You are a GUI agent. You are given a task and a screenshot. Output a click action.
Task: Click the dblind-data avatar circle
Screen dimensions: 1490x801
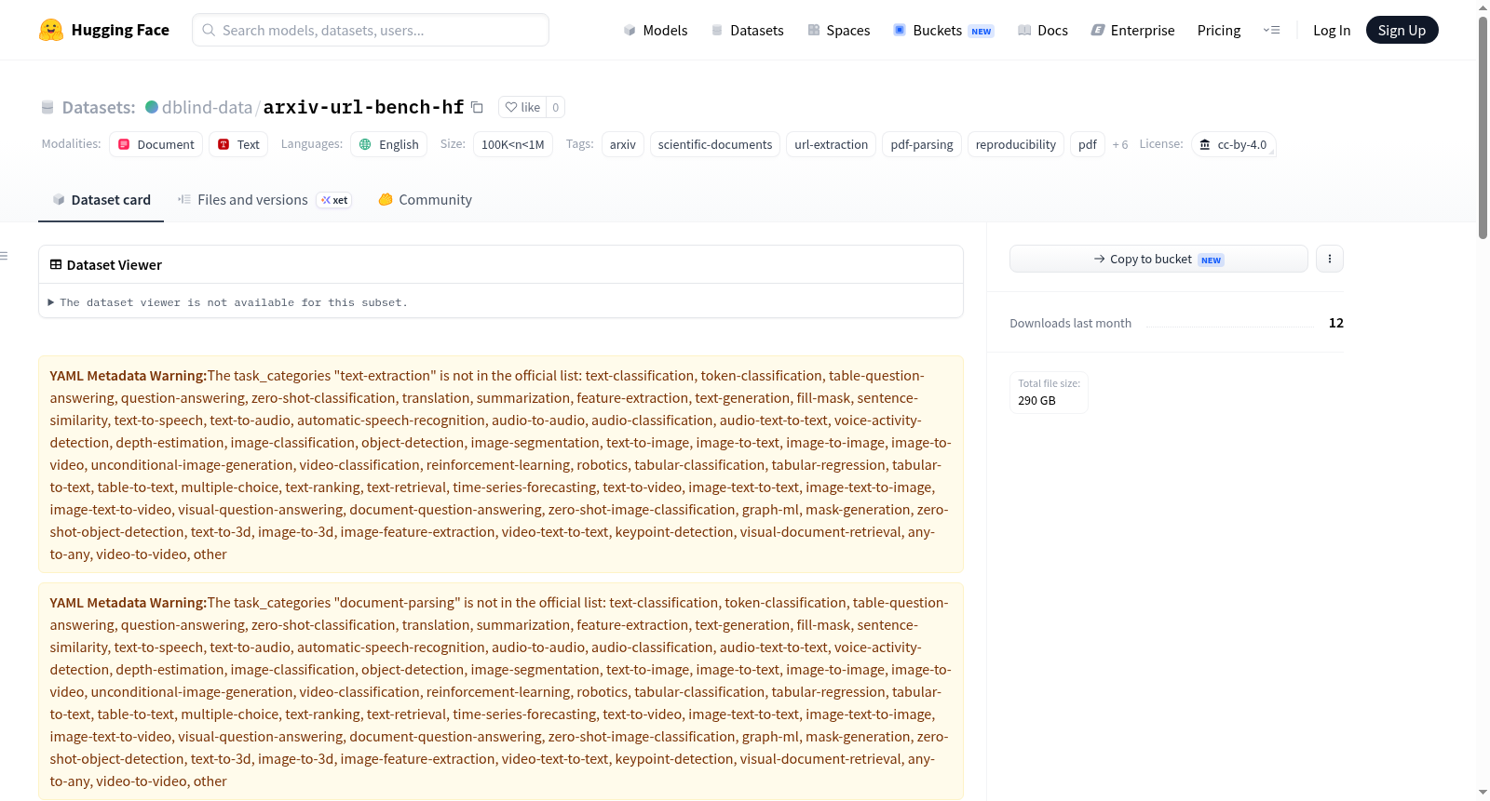pos(152,107)
